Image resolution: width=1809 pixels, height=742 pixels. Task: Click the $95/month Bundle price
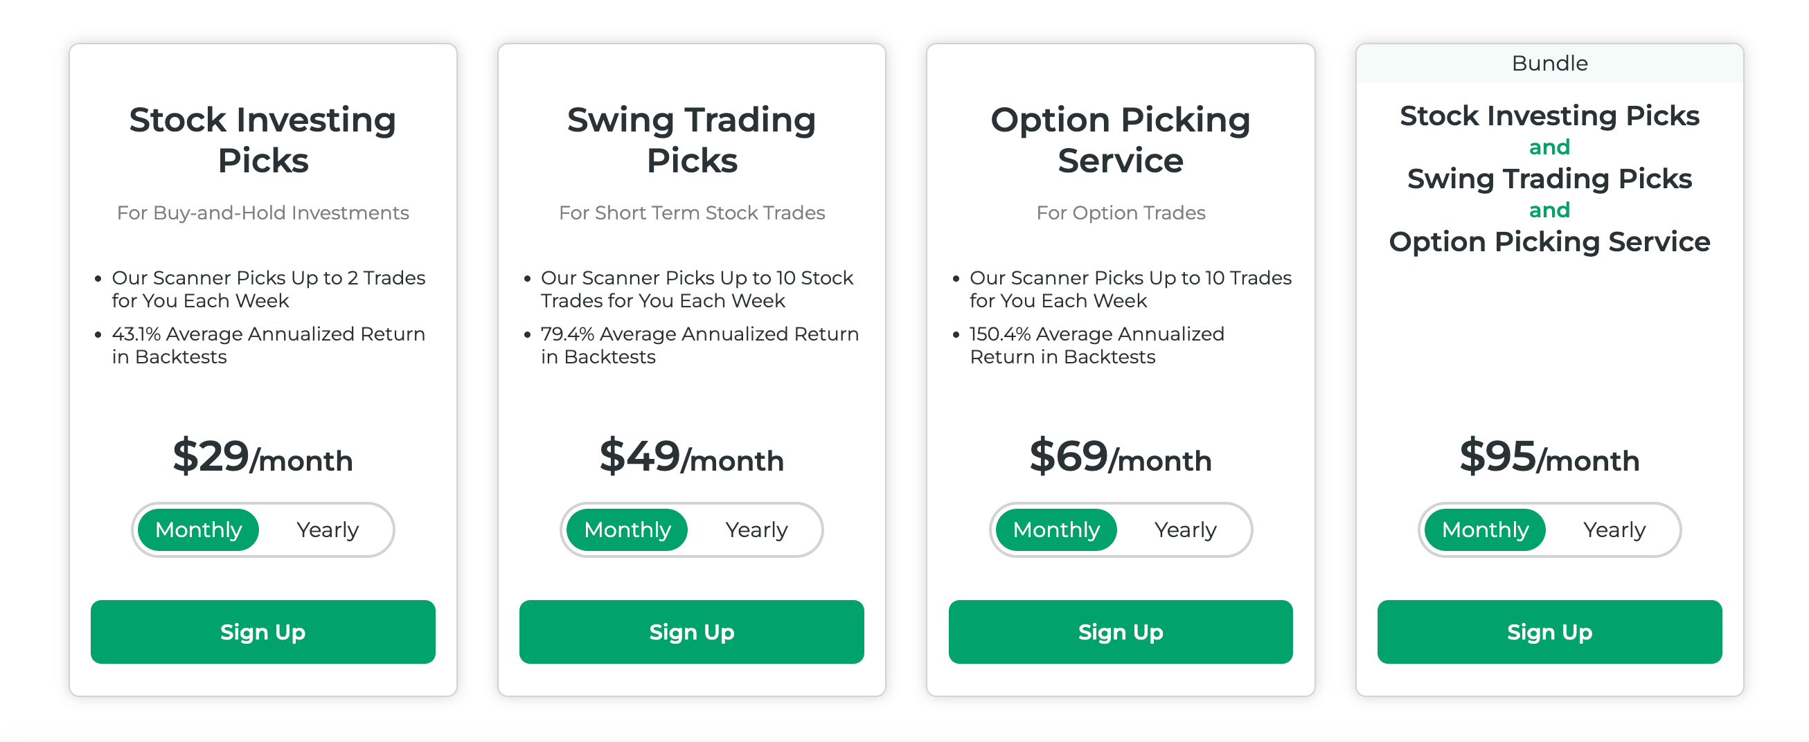tap(1549, 458)
